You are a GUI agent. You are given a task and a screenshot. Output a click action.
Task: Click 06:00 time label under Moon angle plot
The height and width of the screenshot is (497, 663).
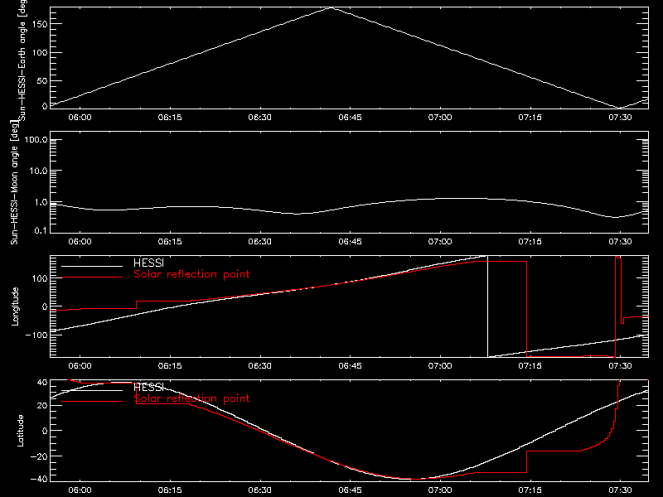pyautogui.click(x=80, y=242)
